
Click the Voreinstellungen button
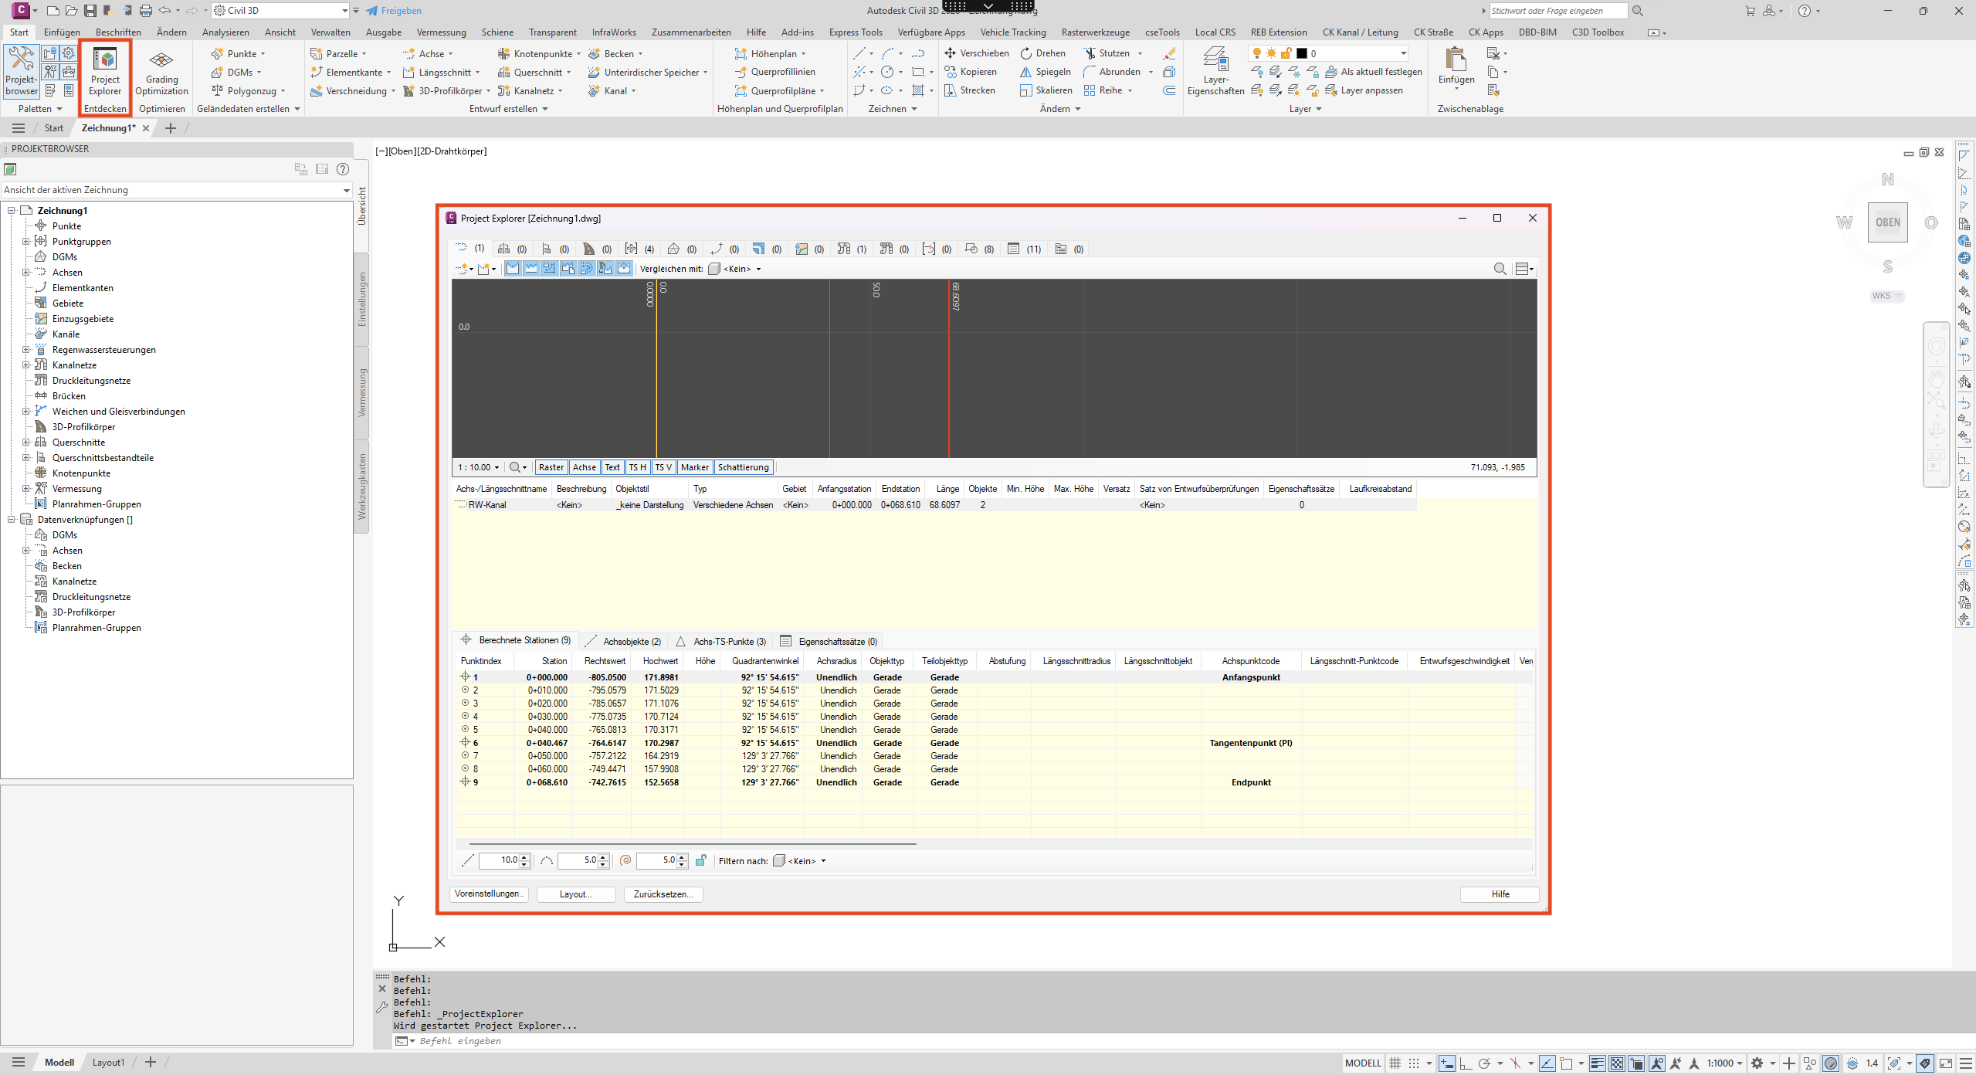489,894
